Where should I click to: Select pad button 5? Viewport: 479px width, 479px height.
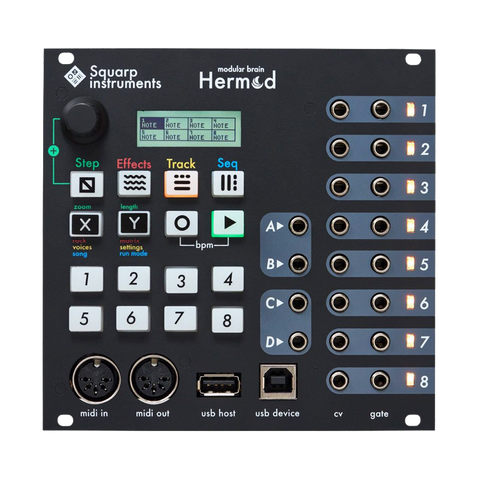pyautogui.click(x=85, y=319)
